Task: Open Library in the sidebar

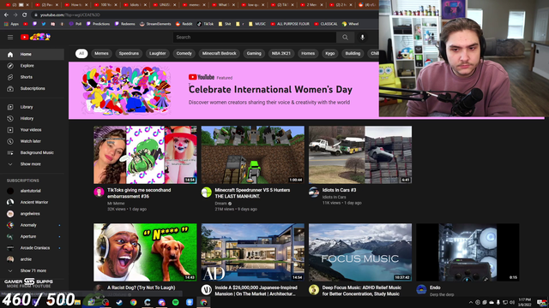Action: [x=32, y=107]
